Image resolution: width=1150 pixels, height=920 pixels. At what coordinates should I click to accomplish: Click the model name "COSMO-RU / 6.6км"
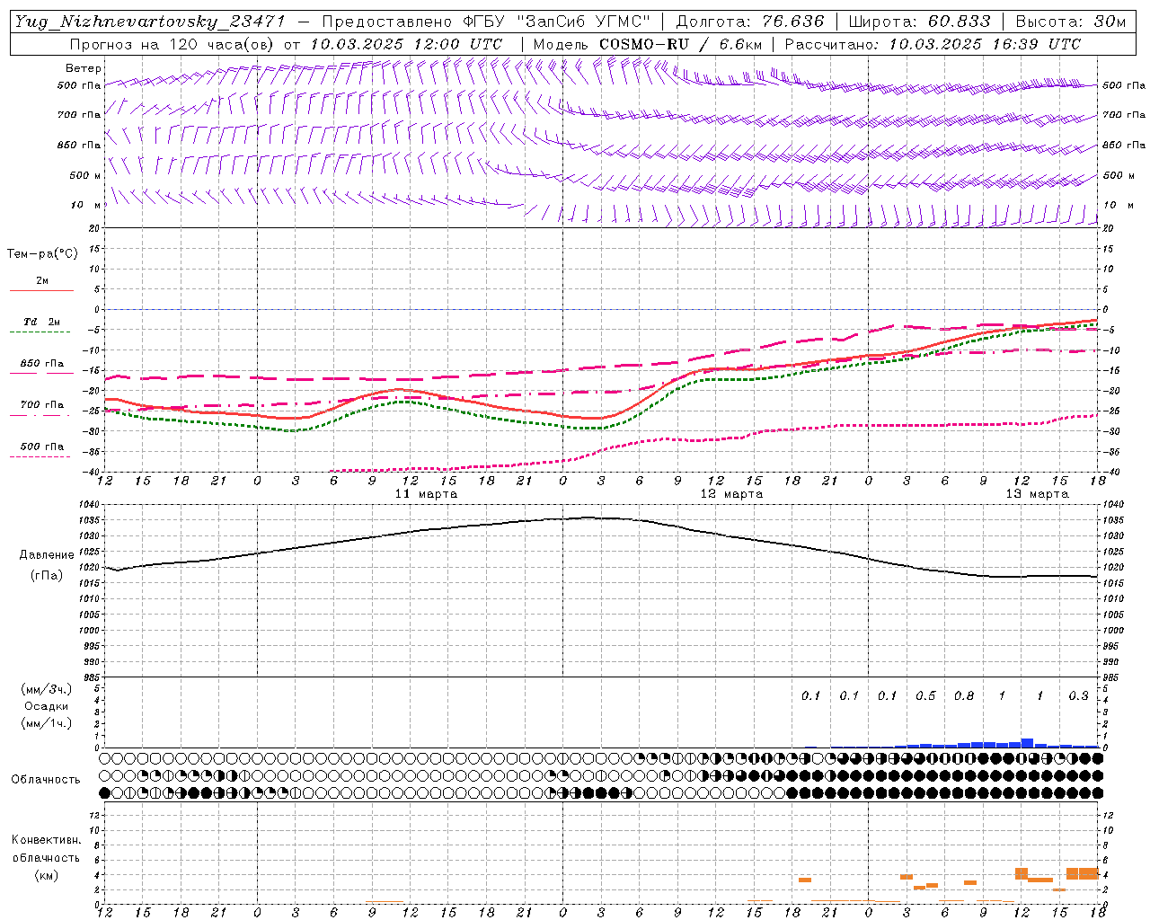(x=681, y=44)
